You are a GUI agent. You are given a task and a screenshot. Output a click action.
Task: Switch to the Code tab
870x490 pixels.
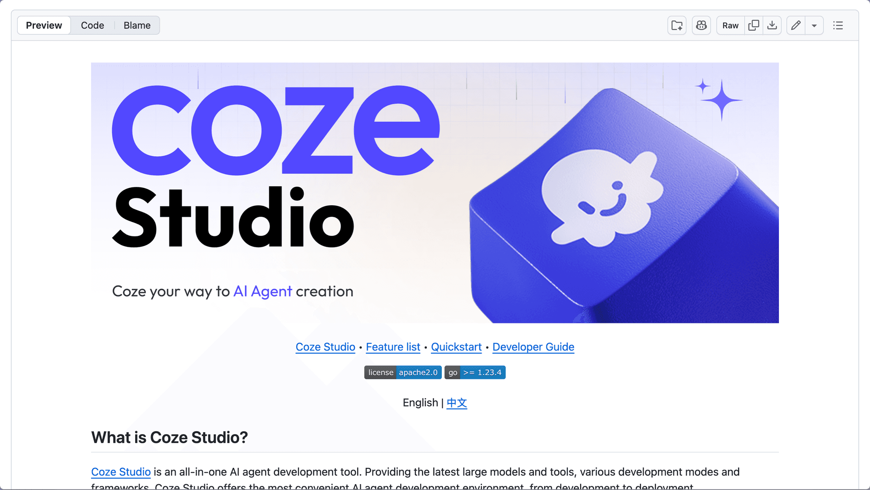(x=92, y=25)
